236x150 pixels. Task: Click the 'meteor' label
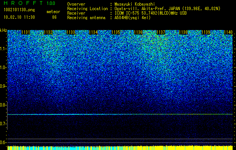[53, 12]
